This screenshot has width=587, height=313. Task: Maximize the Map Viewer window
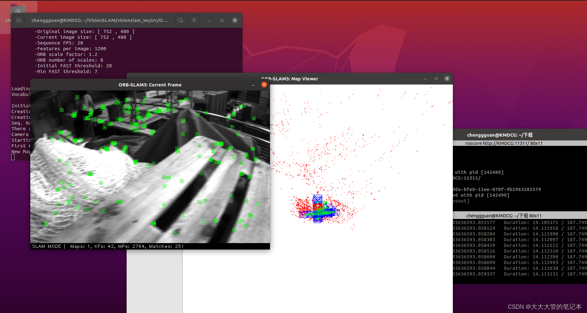436,78
